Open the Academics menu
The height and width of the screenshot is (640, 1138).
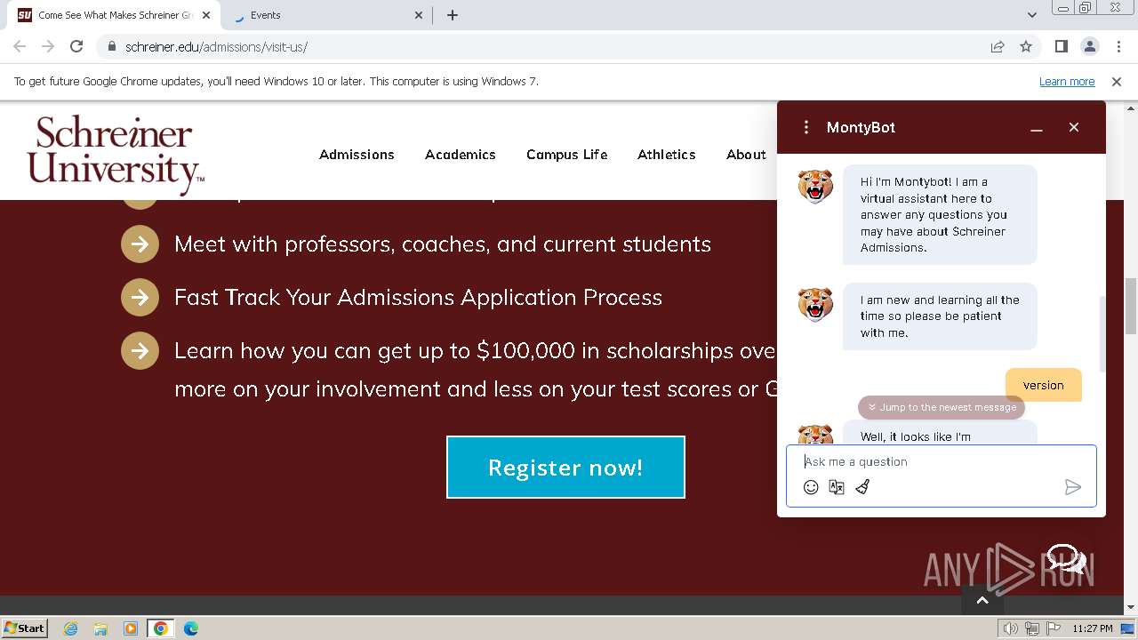pyautogui.click(x=461, y=155)
